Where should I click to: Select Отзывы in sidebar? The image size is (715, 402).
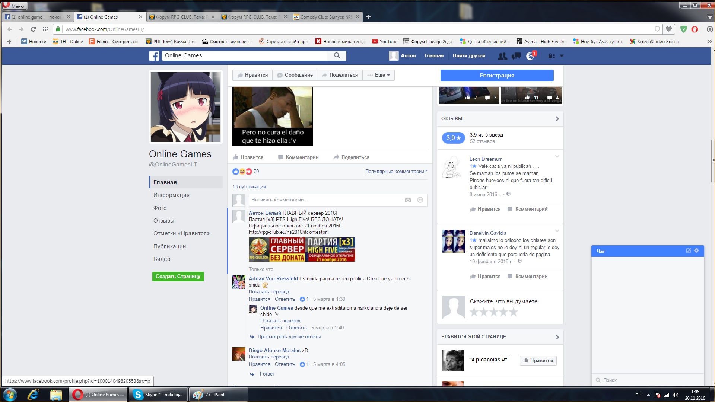[x=164, y=221]
